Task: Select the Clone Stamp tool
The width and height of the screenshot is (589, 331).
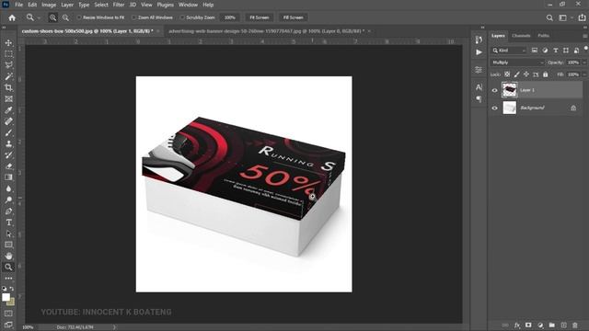Action: pyautogui.click(x=8, y=143)
